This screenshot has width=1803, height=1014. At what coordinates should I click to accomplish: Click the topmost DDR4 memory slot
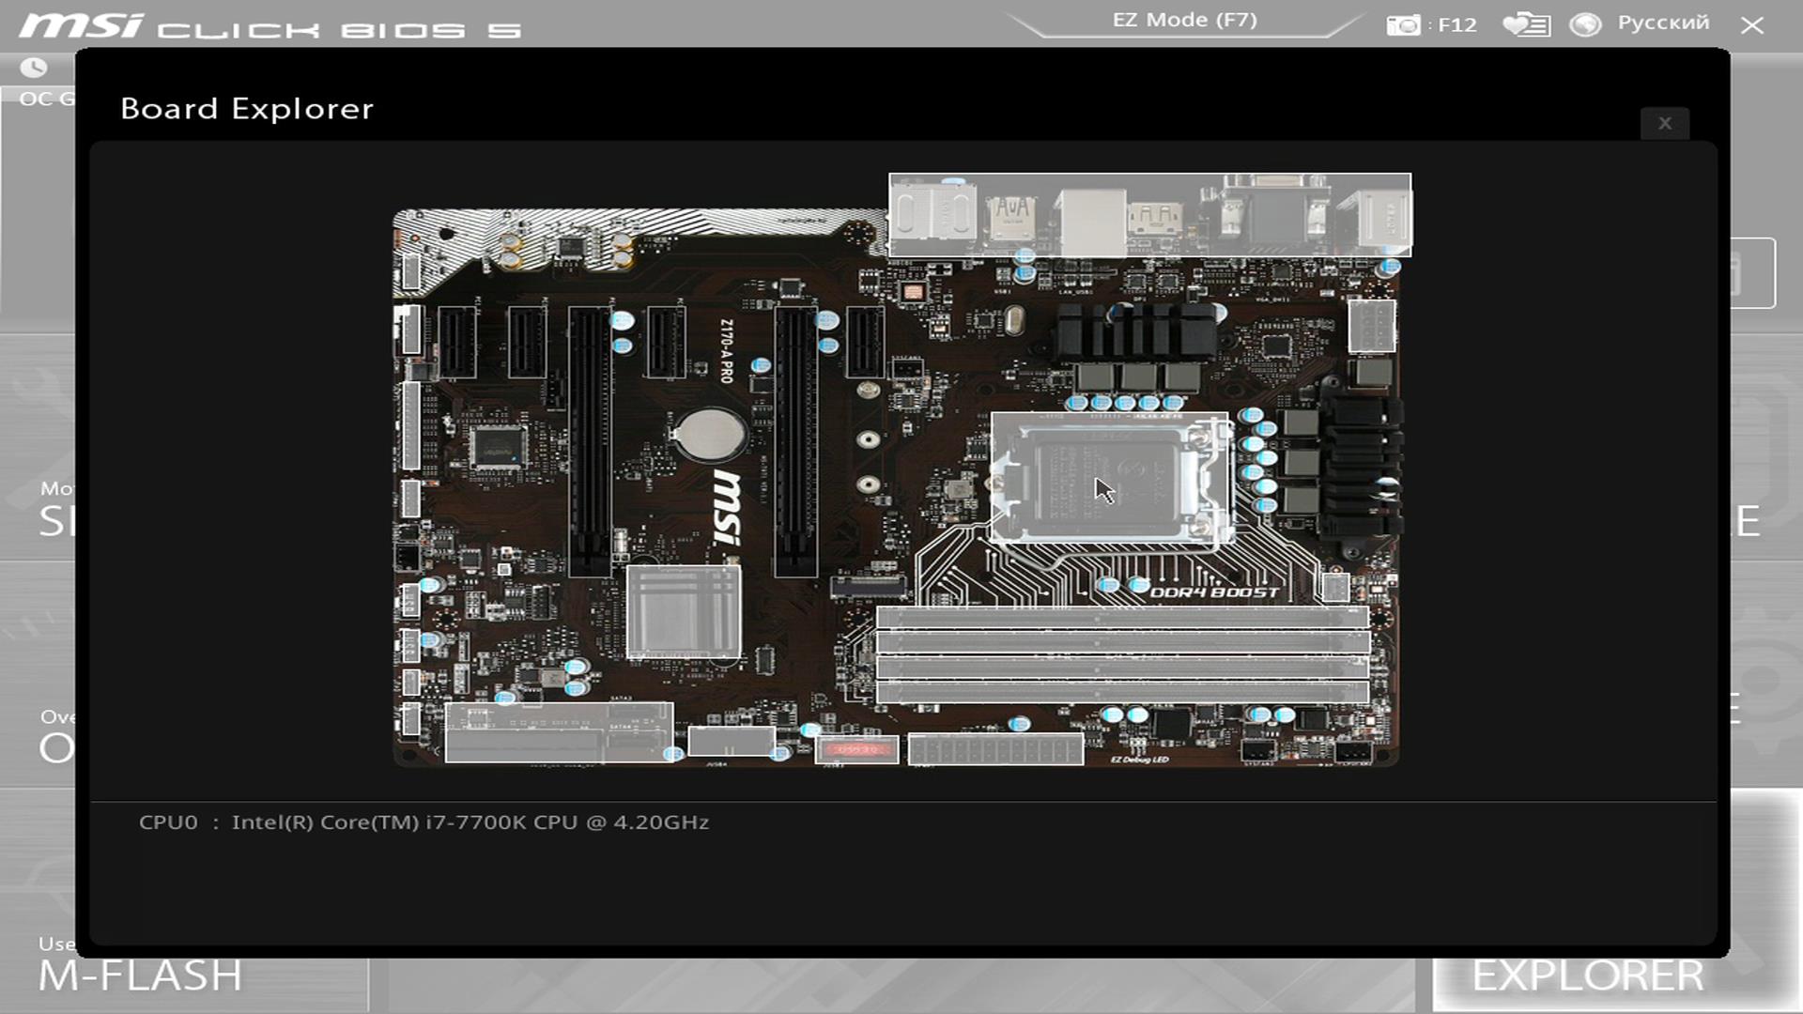point(1122,618)
